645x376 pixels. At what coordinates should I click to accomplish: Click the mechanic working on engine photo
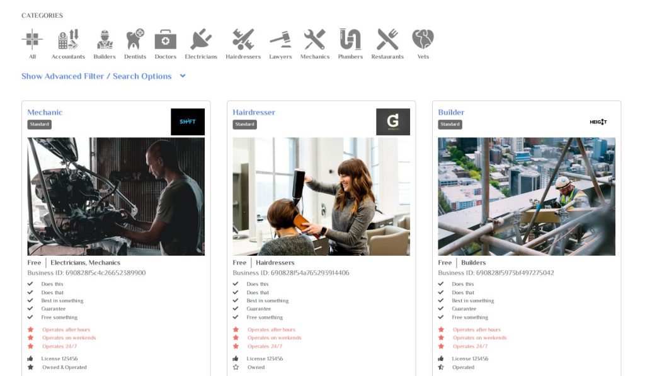[116, 197]
